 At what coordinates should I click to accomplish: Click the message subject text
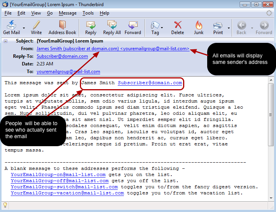pos(70,41)
